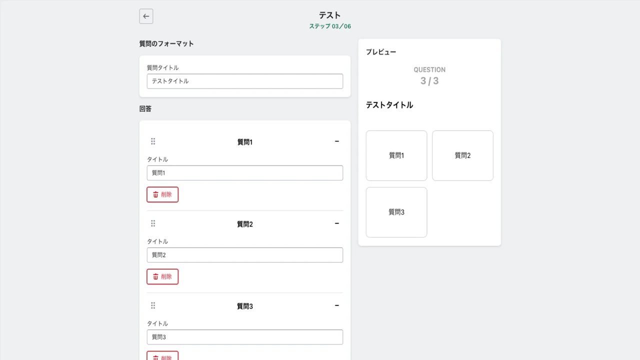Click the テスト page heading
The height and width of the screenshot is (360, 640).
(x=330, y=15)
